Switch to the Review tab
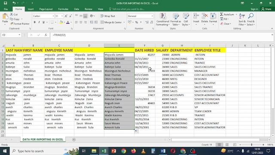275x155 pixels. [x=89, y=9]
